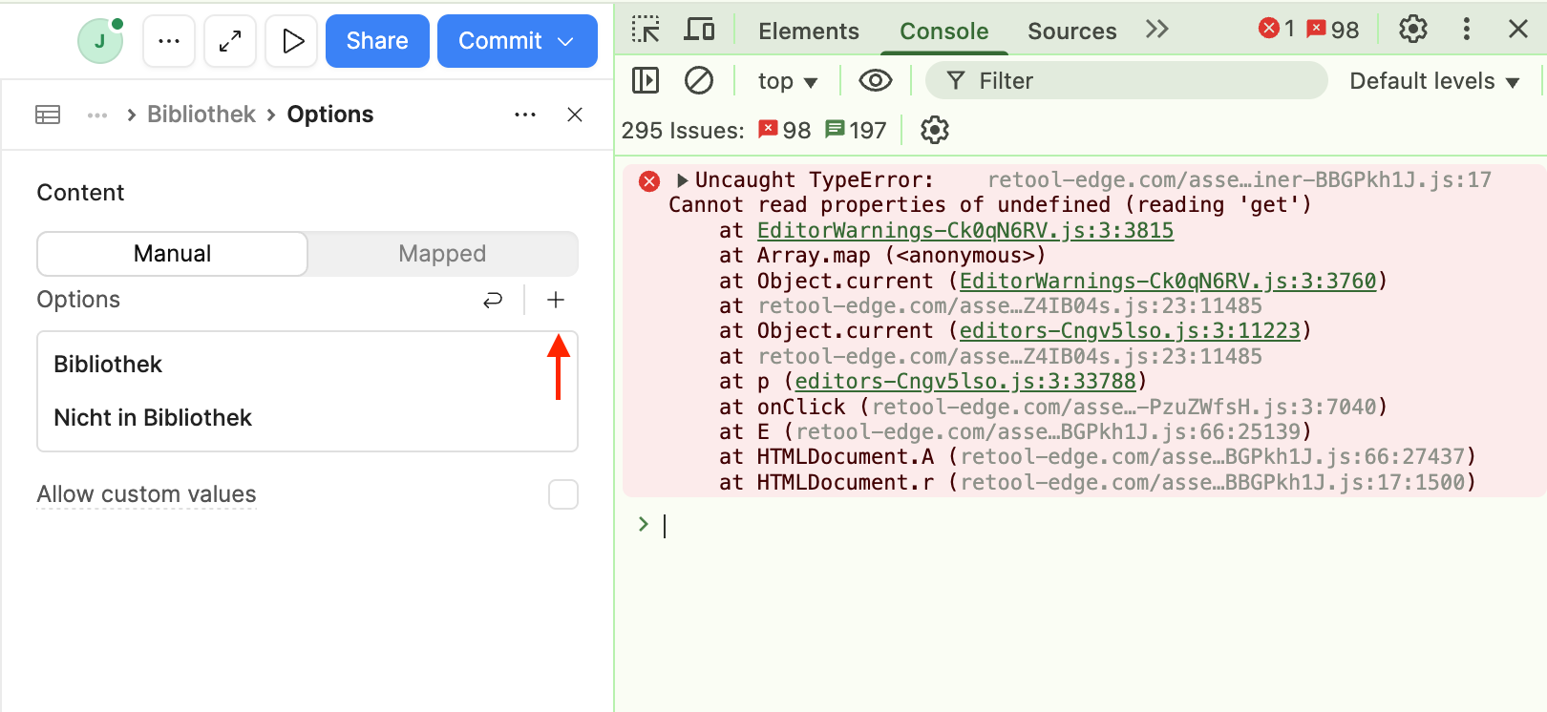1547x712 pixels.
Task: Click the console Filter input field
Action: click(x=1136, y=81)
